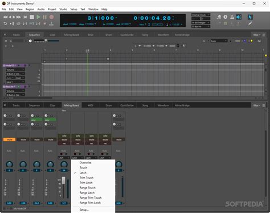Viewport: 270px width, 213px height.
Task: Mute the second mixer channel
Action: click(23, 140)
